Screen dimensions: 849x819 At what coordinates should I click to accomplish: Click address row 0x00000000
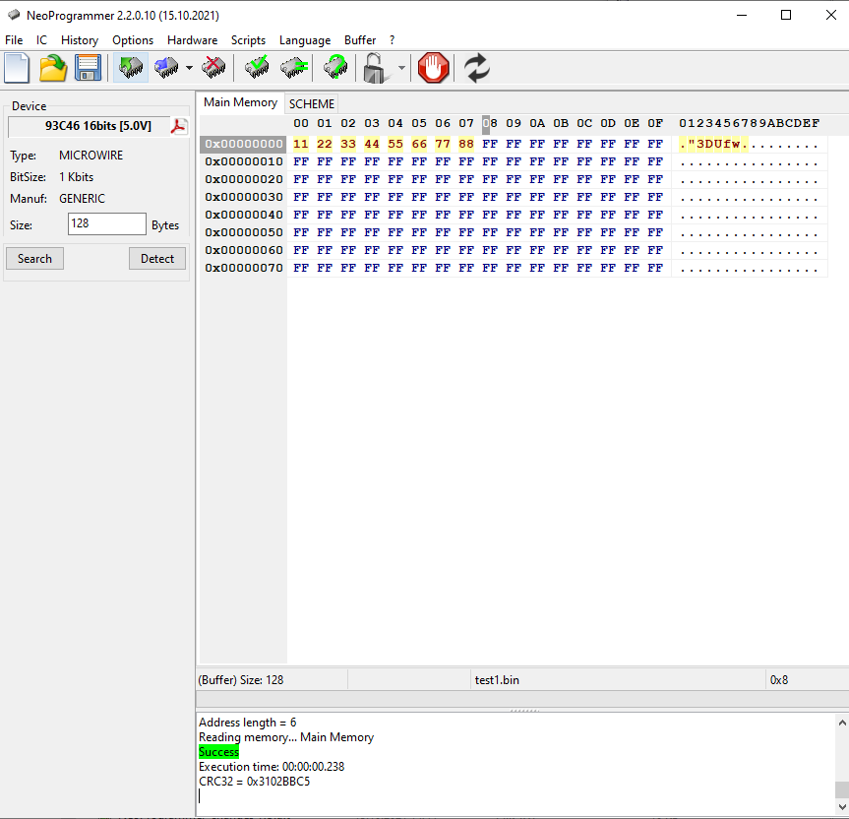click(244, 144)
